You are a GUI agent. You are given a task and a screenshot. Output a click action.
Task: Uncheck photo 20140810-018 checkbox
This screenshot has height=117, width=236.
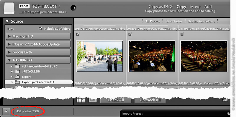pos(182,34)
